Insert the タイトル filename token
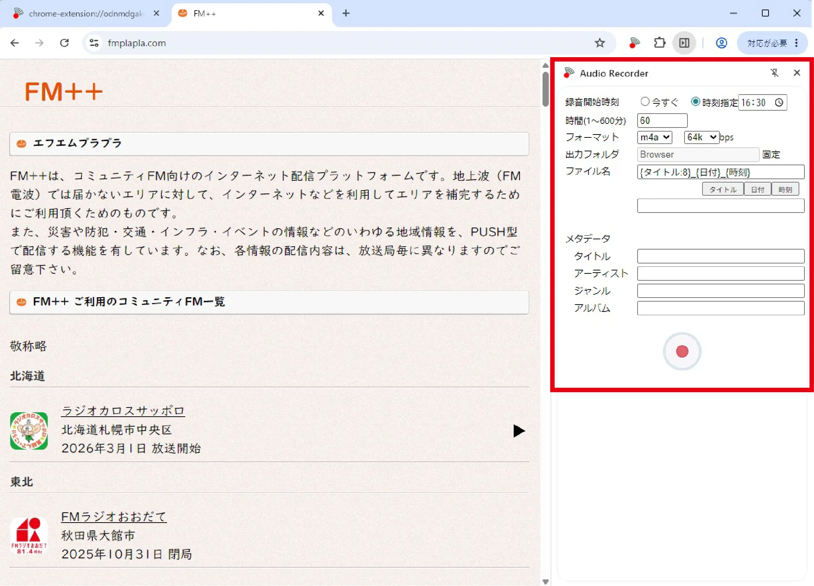 tap(723, 189)
